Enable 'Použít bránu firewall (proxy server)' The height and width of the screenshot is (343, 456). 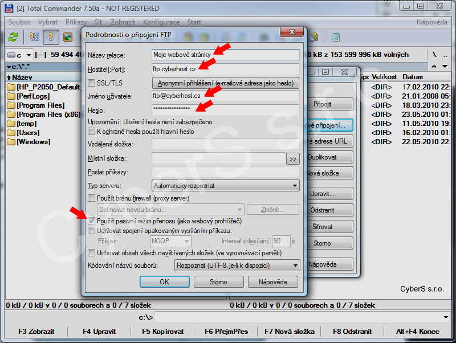92,198
